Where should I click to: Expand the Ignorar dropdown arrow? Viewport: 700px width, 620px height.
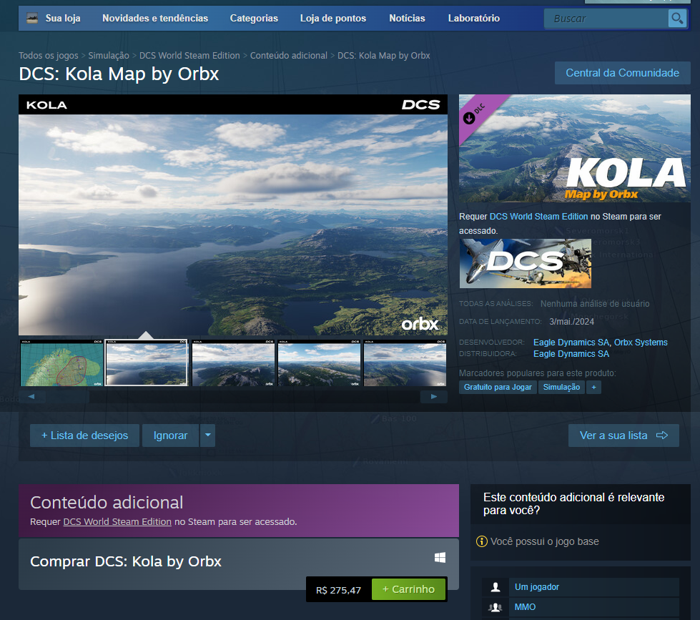tap(207, 436)
